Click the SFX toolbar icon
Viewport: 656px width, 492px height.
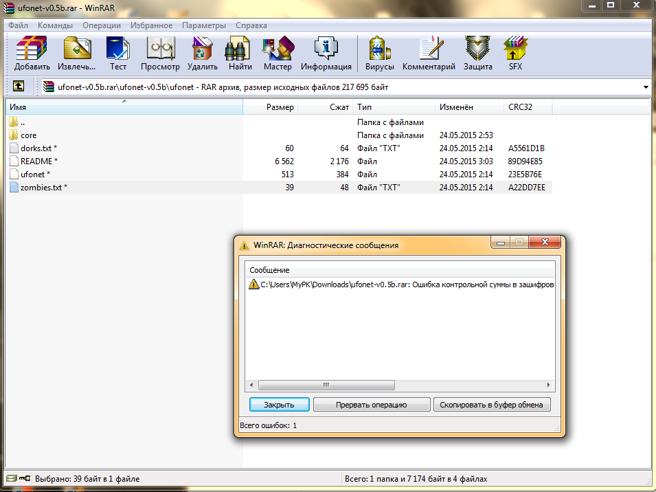pos(515,47)
